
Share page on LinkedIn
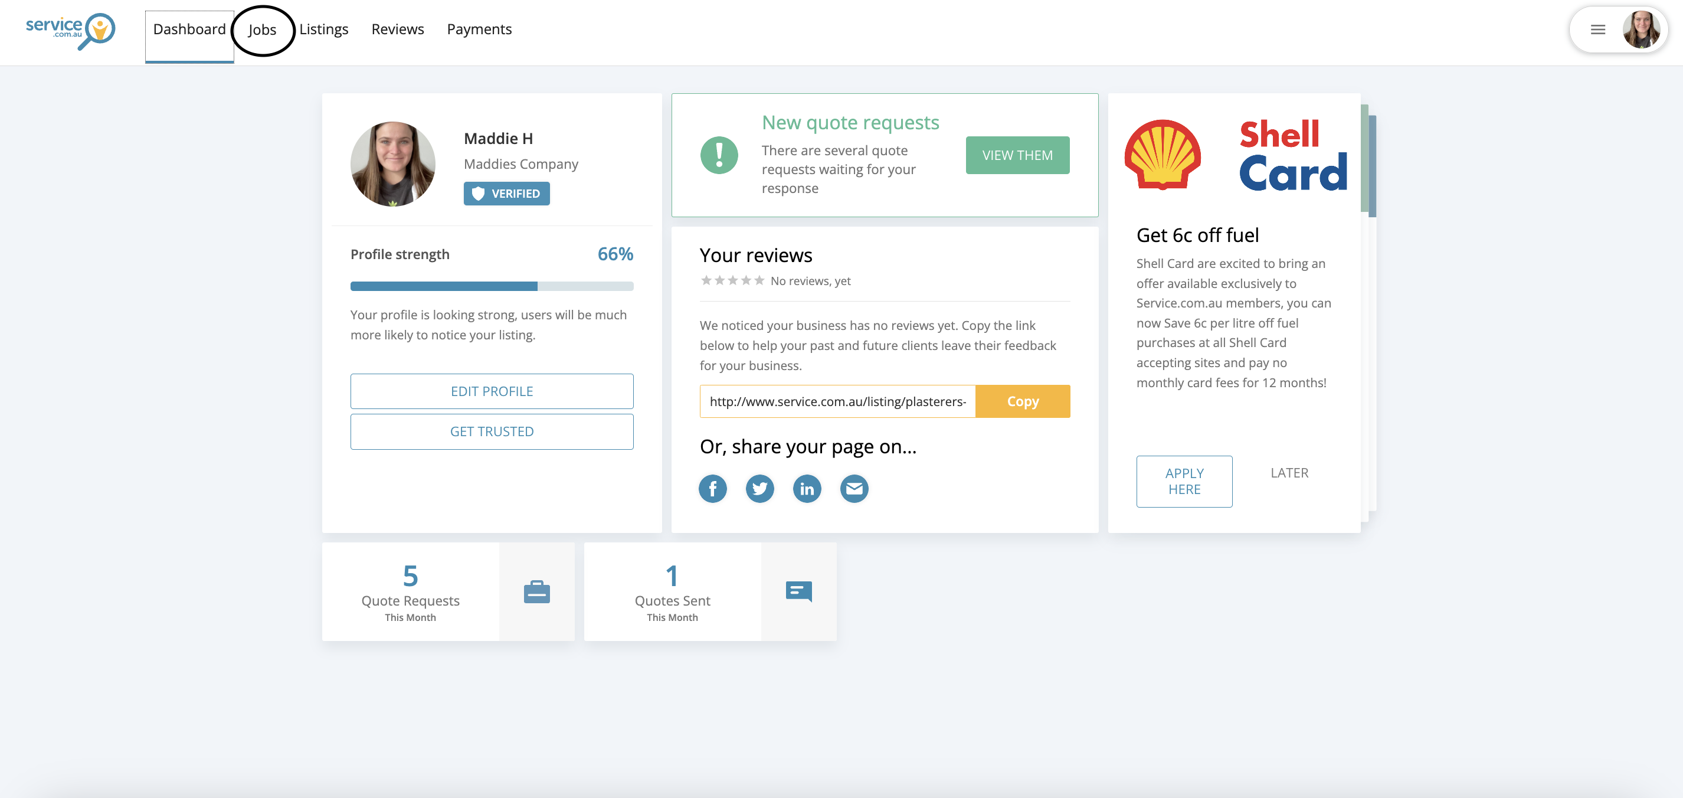(807, 488)
